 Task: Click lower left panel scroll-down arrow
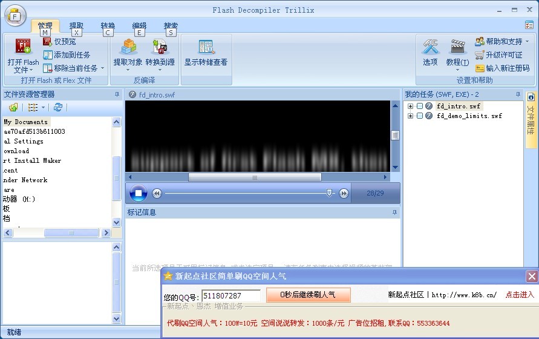[117, 318]
